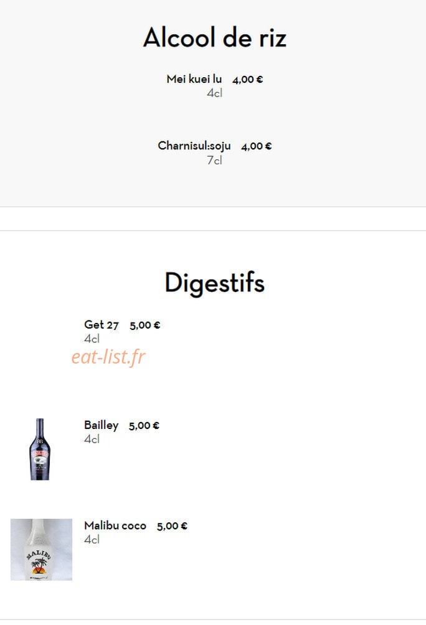The height and width of the screenshot is (625, 426).
Task: Select the Mei kuei lu item
Action: pos(194,79)
